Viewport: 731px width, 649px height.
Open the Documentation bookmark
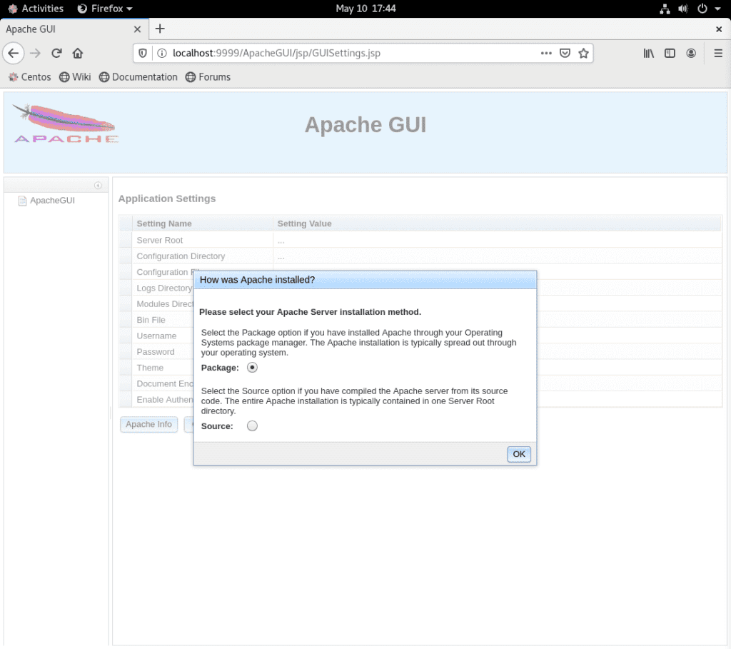(138, 77)
